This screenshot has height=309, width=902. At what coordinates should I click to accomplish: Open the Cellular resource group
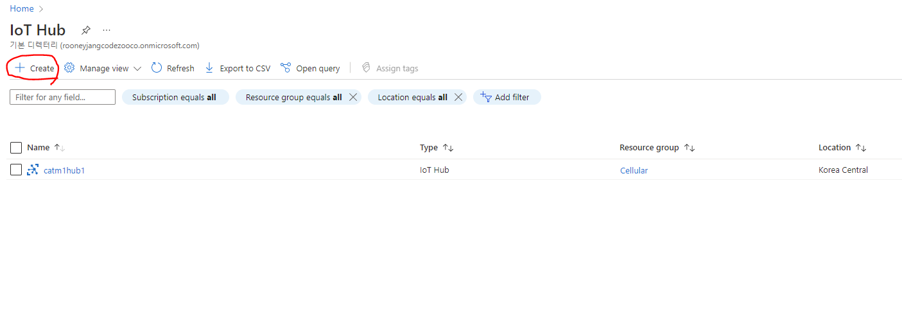point(634,170)
